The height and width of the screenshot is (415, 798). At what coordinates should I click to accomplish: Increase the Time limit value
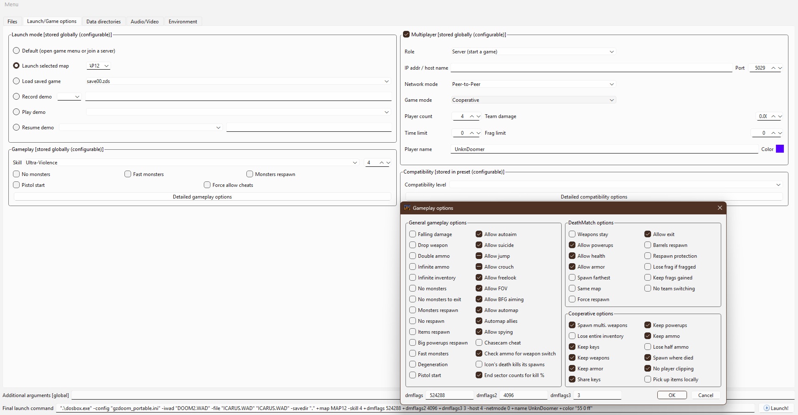coord(472,133)
